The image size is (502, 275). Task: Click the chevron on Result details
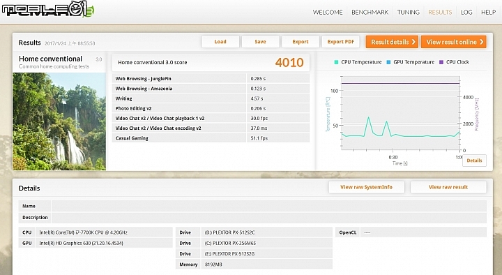[413, 42]
